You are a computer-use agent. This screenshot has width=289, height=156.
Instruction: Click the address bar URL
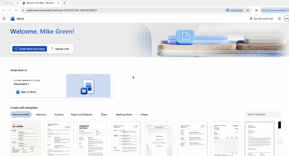point(62,10)
